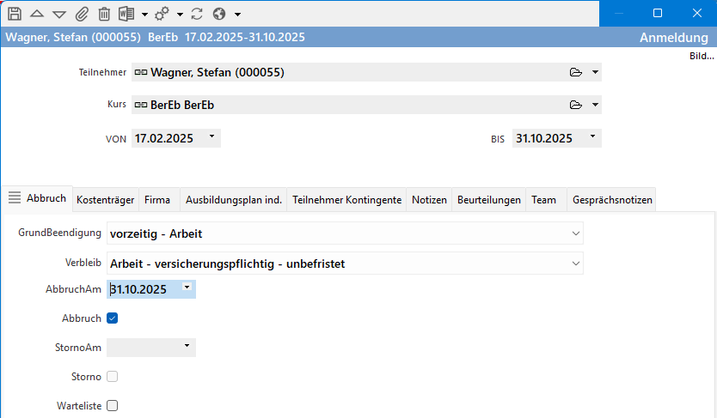717x418 pixels.
Task: Go to next record with down triangle
Action: [x=59, y=14]
